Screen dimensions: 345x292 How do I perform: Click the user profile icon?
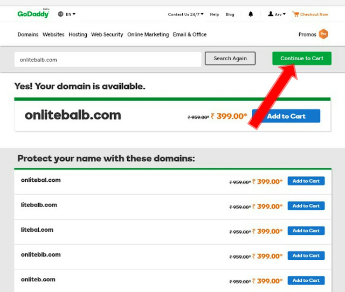tap(271, 14)
